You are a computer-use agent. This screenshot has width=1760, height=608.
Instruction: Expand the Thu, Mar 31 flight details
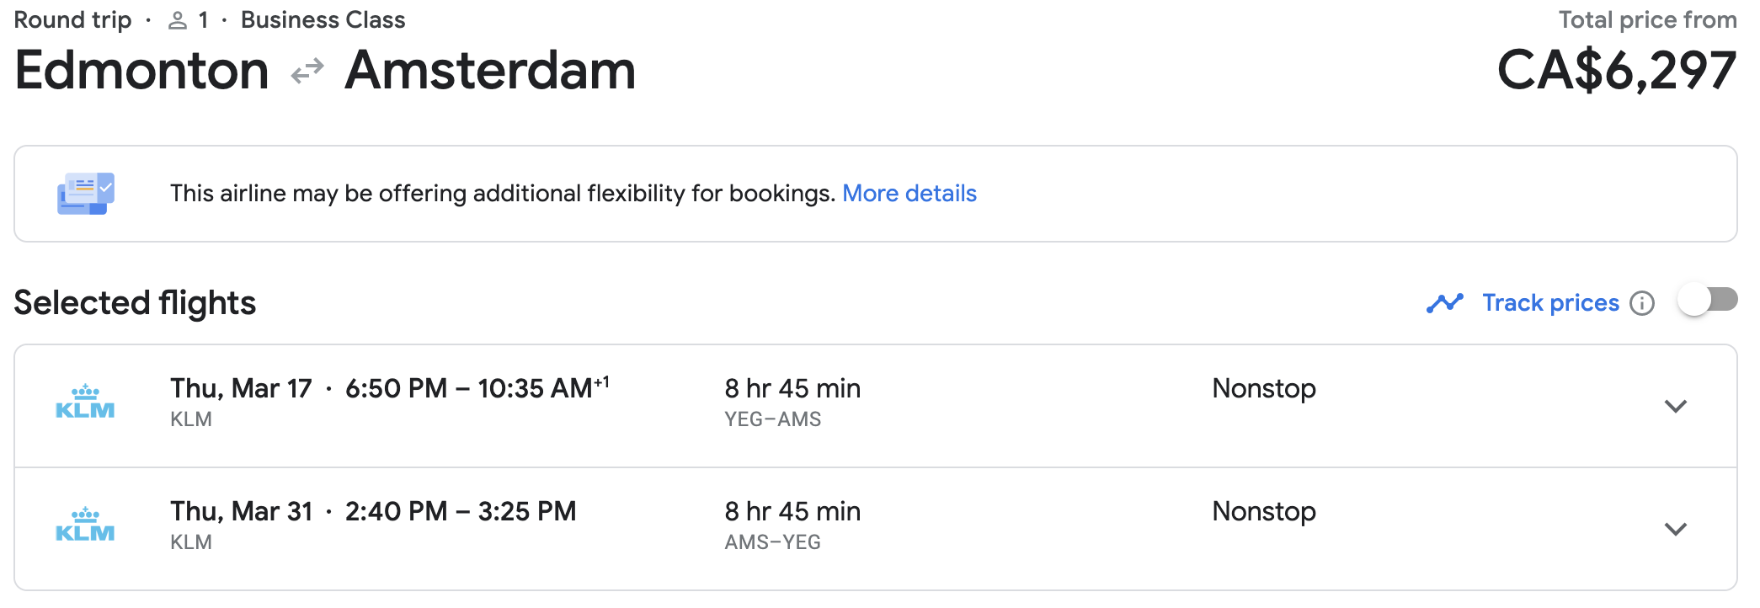coord(1676,529)
